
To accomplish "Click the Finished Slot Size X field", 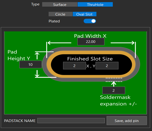I will pyautogui.click(x=74, y=66).
